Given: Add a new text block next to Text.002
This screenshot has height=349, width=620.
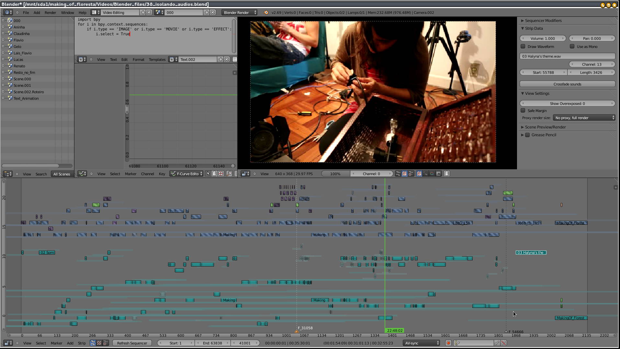Looking at the screenshot, I should coord(220,59).
